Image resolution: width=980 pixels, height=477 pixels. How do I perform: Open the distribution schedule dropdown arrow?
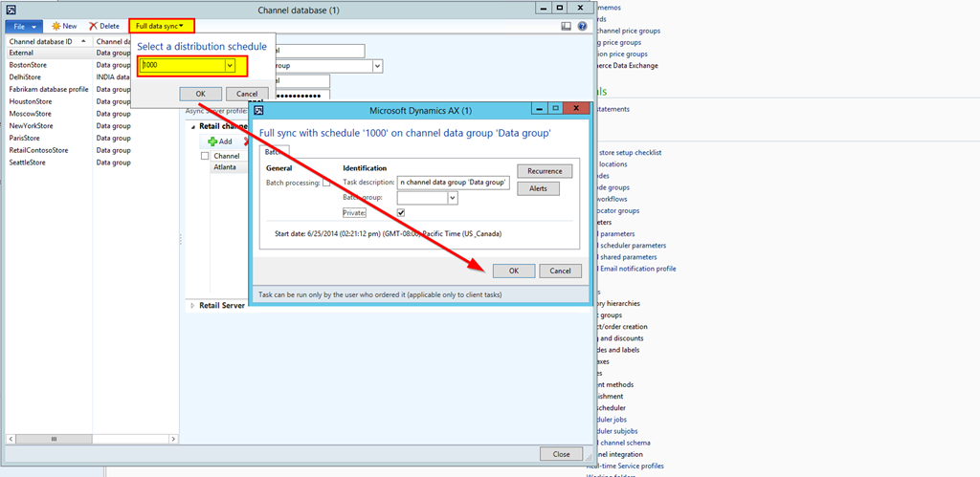coord(230,66)
